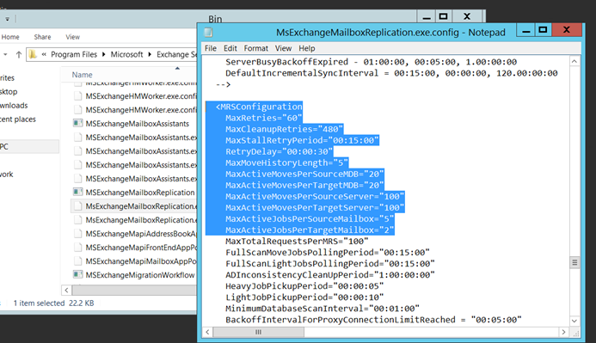Click the MaxActiveMovesPerSourceMDB="20" line

click(x=304, y=174)
